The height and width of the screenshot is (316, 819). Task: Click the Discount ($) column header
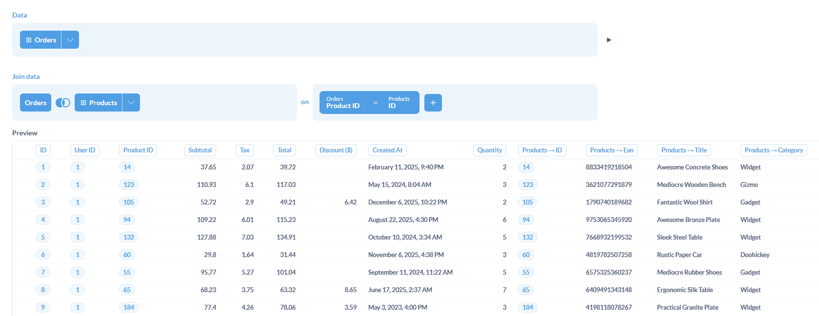point(336,150)
